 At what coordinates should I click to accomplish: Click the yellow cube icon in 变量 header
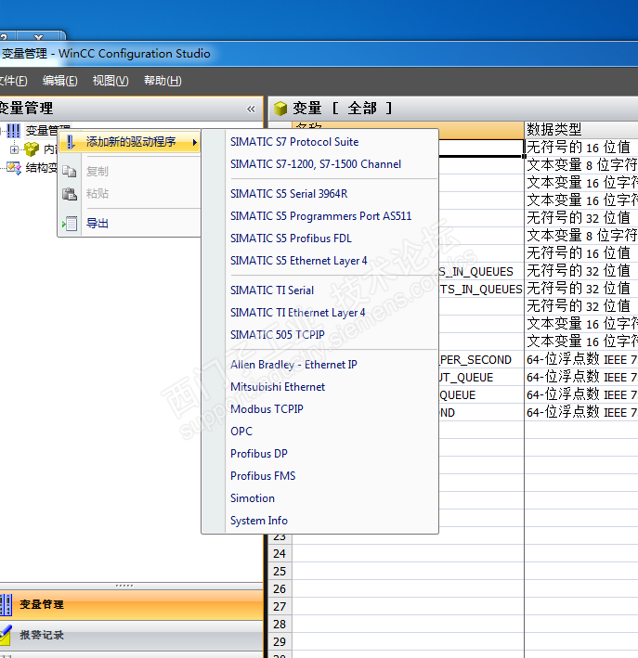280,109
